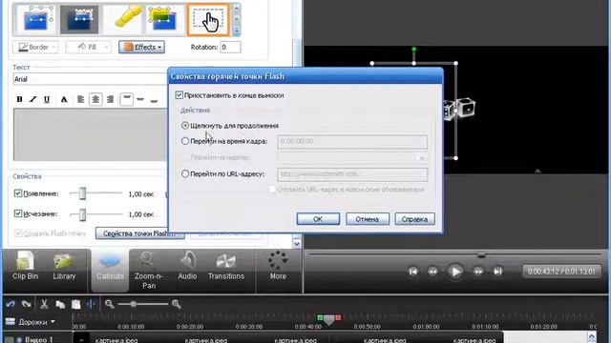Screen dimensions: 611x343
Task: Jump to next clip in preview
Action: (497, 272)
